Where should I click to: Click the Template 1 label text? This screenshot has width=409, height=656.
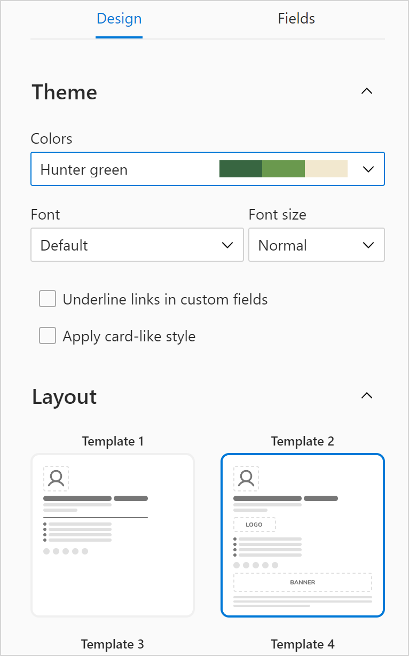coord(113,441)
